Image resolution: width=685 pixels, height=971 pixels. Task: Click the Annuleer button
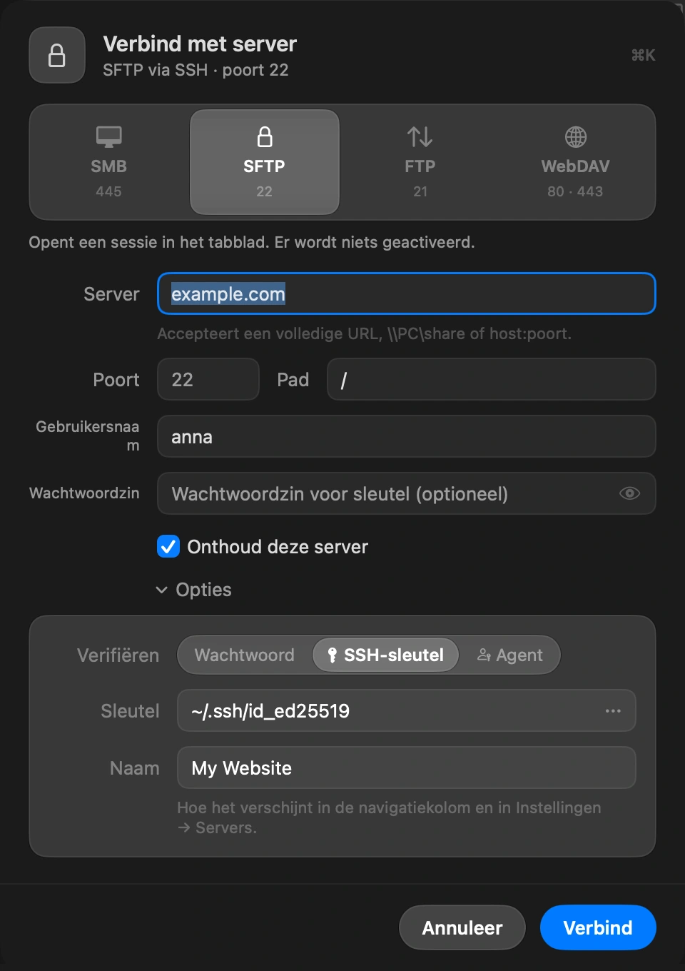point(462,927)
